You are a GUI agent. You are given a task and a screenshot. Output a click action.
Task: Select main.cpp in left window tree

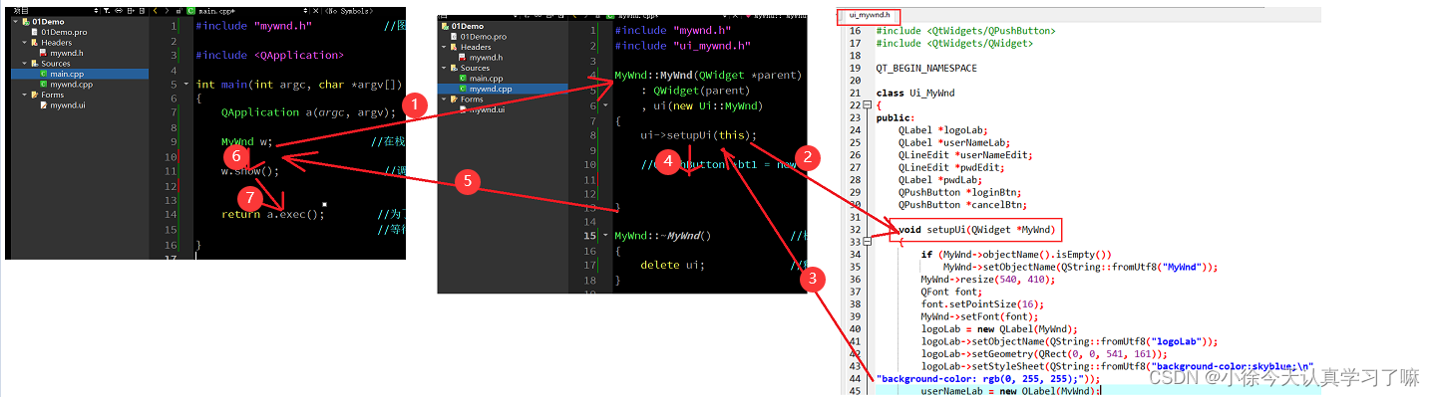coord(67,74)
